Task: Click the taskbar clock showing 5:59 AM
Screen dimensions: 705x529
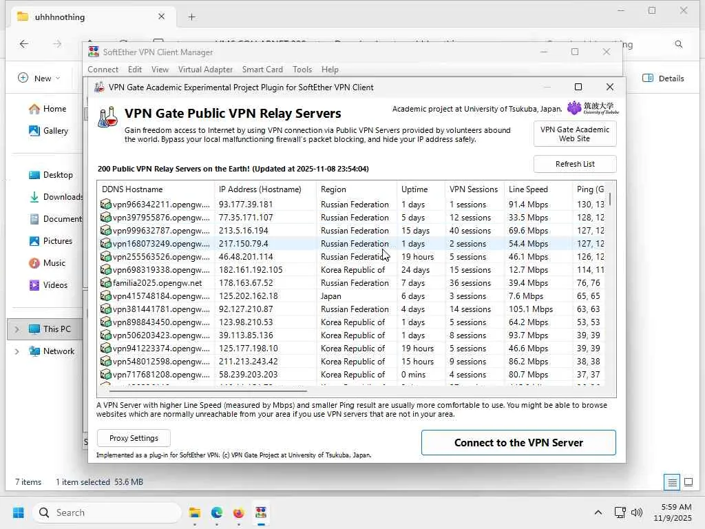Action: tap(672, 512)
